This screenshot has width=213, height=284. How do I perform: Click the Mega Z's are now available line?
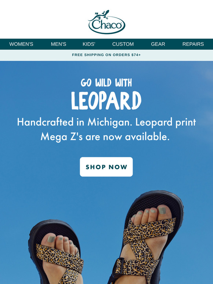[x=105, y=137]
